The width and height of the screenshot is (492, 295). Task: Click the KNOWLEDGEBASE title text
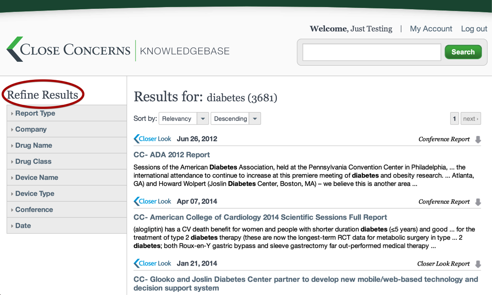coord(185,51)
